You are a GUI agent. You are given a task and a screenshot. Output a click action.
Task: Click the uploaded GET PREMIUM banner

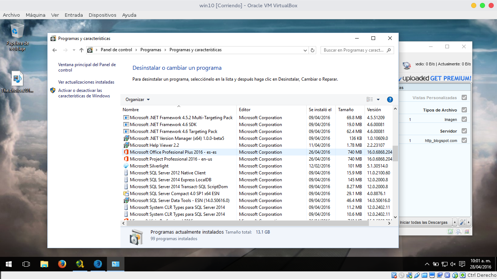coord(435,78)
